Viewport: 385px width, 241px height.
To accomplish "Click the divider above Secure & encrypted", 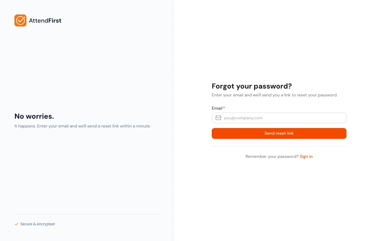I will (x=86, y=214).
